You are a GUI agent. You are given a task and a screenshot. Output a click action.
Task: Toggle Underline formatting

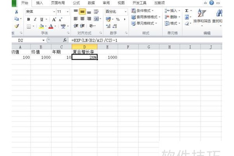pos(42,19)
